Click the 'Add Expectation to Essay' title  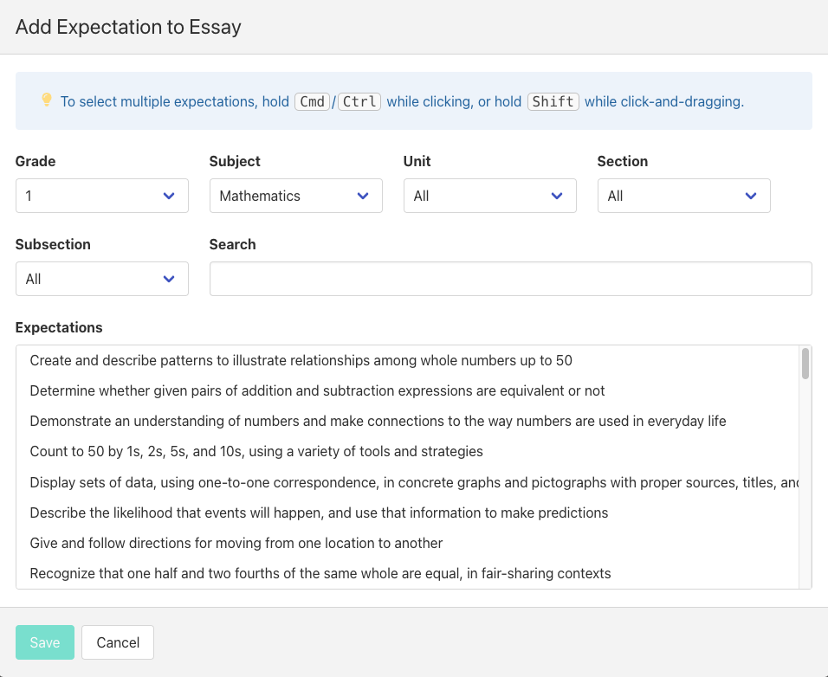(128, 27)
